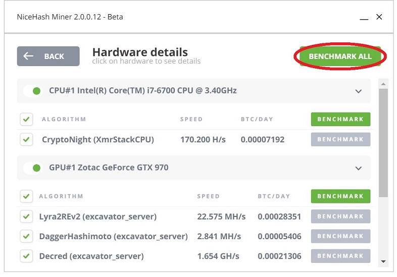Benchmark the Lyra2REv2 row
Viewport: 397px width, 277px height.
point(340,216)
